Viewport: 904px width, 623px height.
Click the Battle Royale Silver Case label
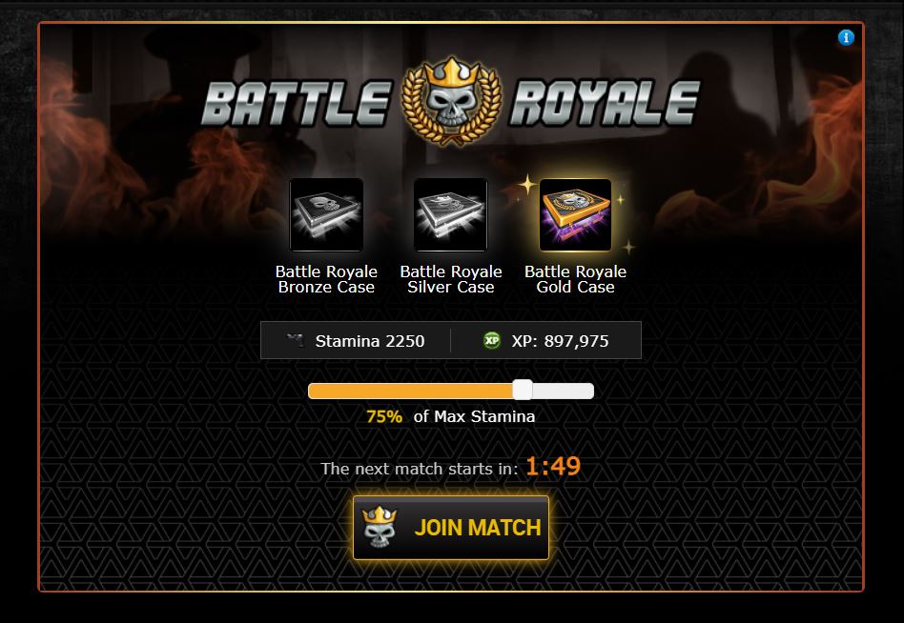coord(451,279)
